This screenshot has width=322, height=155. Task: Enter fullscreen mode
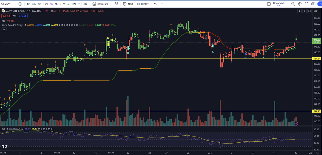[306, 4]
